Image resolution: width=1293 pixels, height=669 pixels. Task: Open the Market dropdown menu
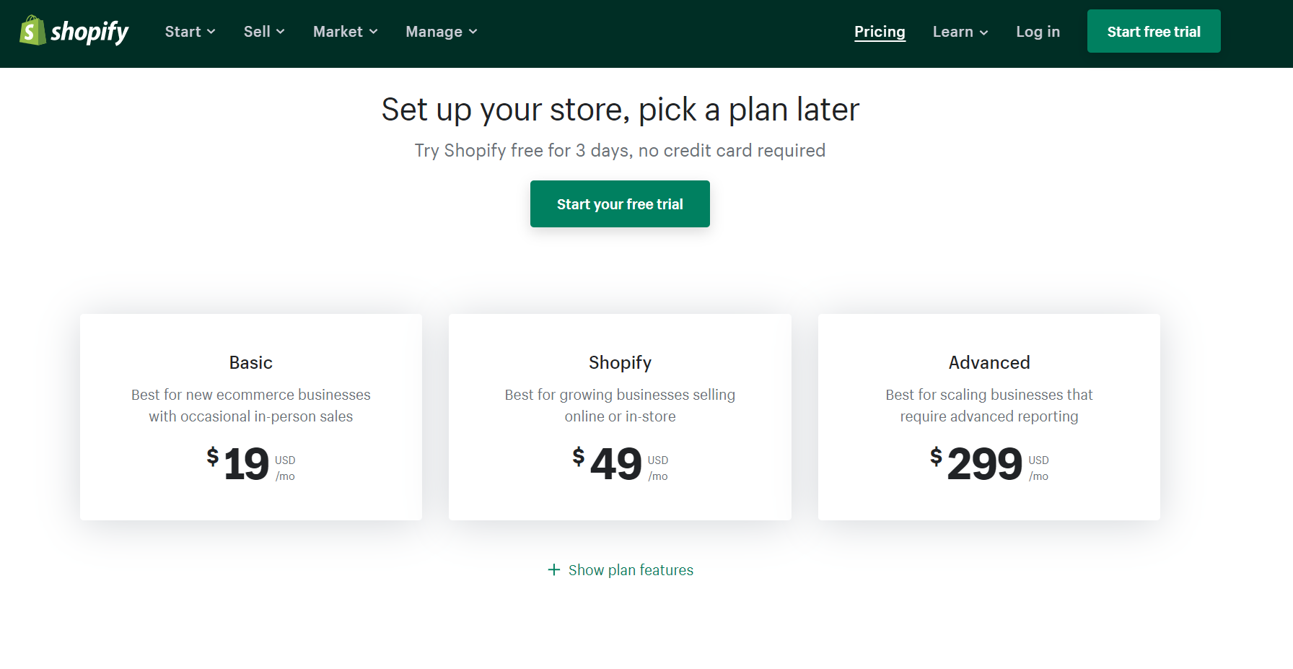345,32
